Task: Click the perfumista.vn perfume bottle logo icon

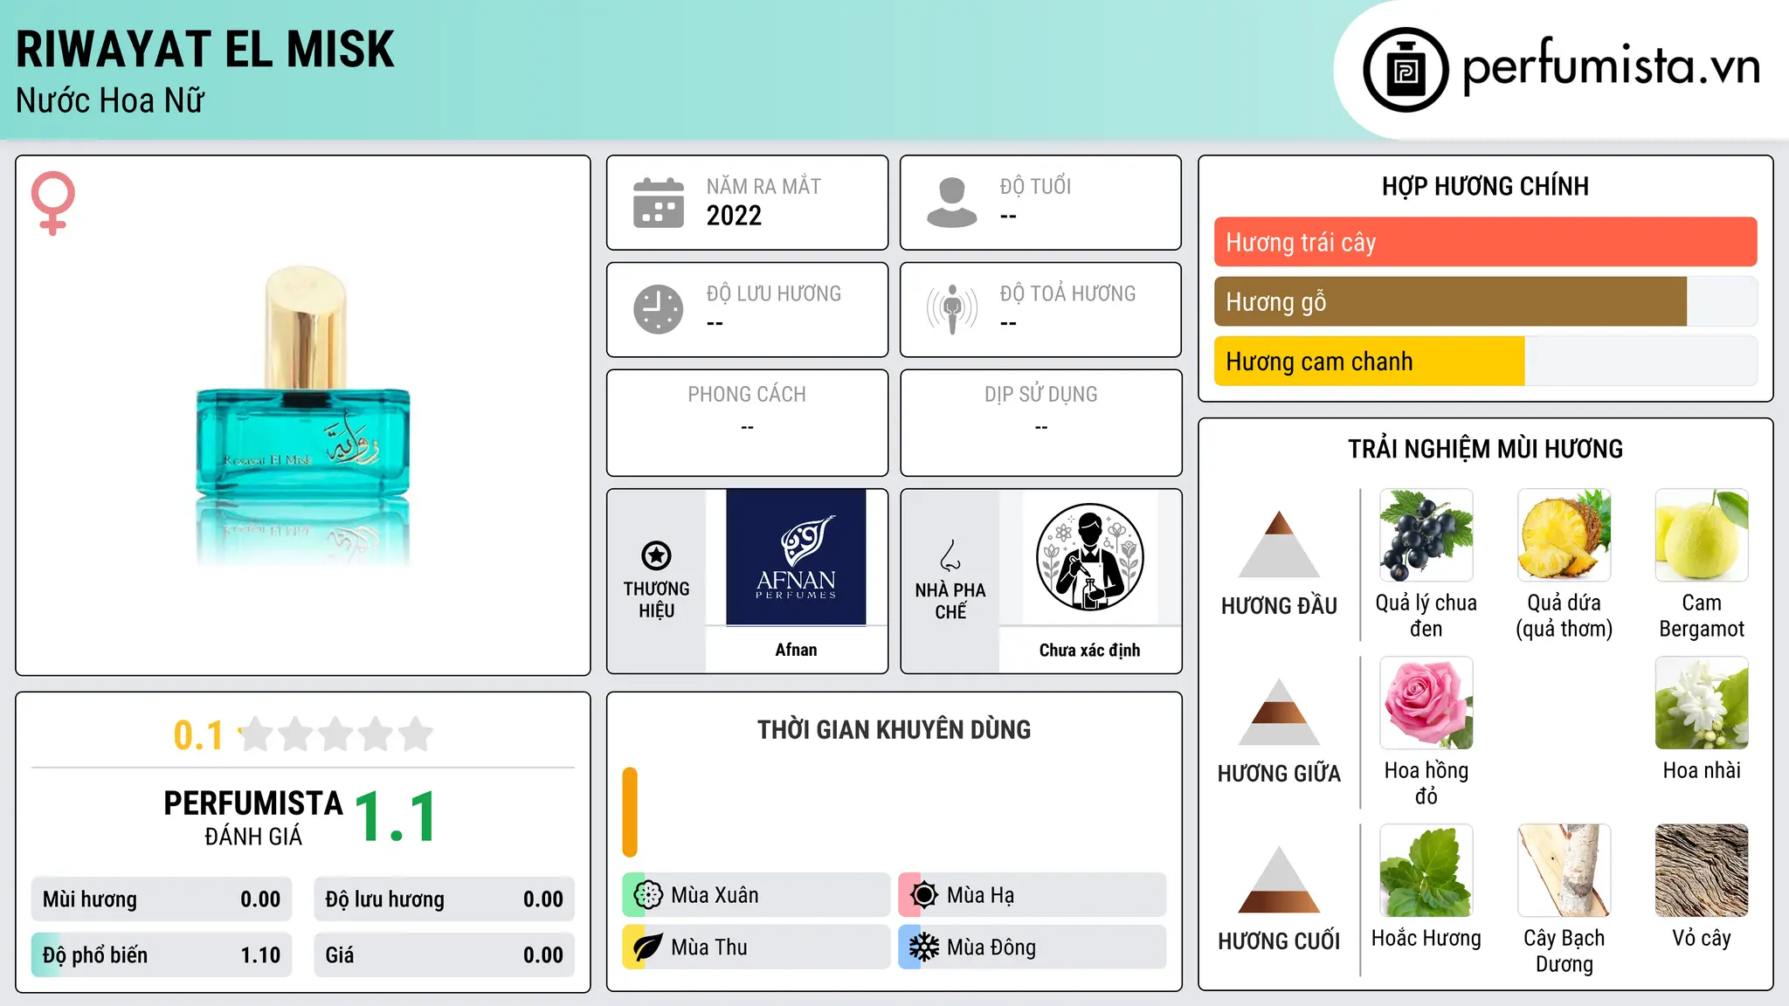Action: coord(1406,70)
